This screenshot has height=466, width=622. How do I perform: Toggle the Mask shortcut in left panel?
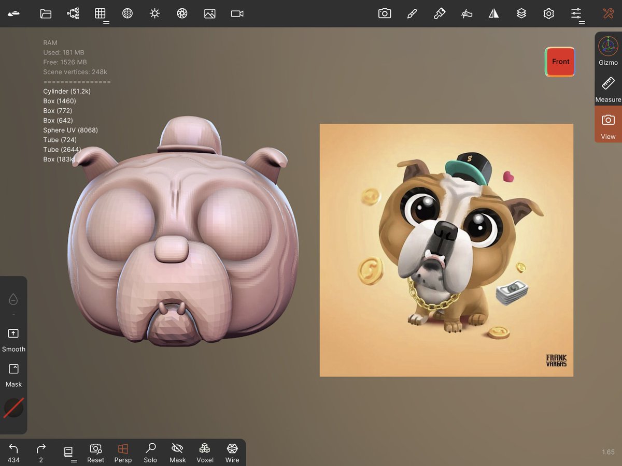[13, 375]
